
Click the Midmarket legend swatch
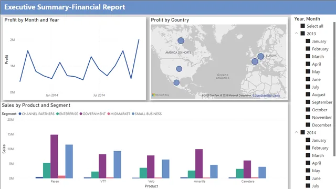click(x=109, y=114)
